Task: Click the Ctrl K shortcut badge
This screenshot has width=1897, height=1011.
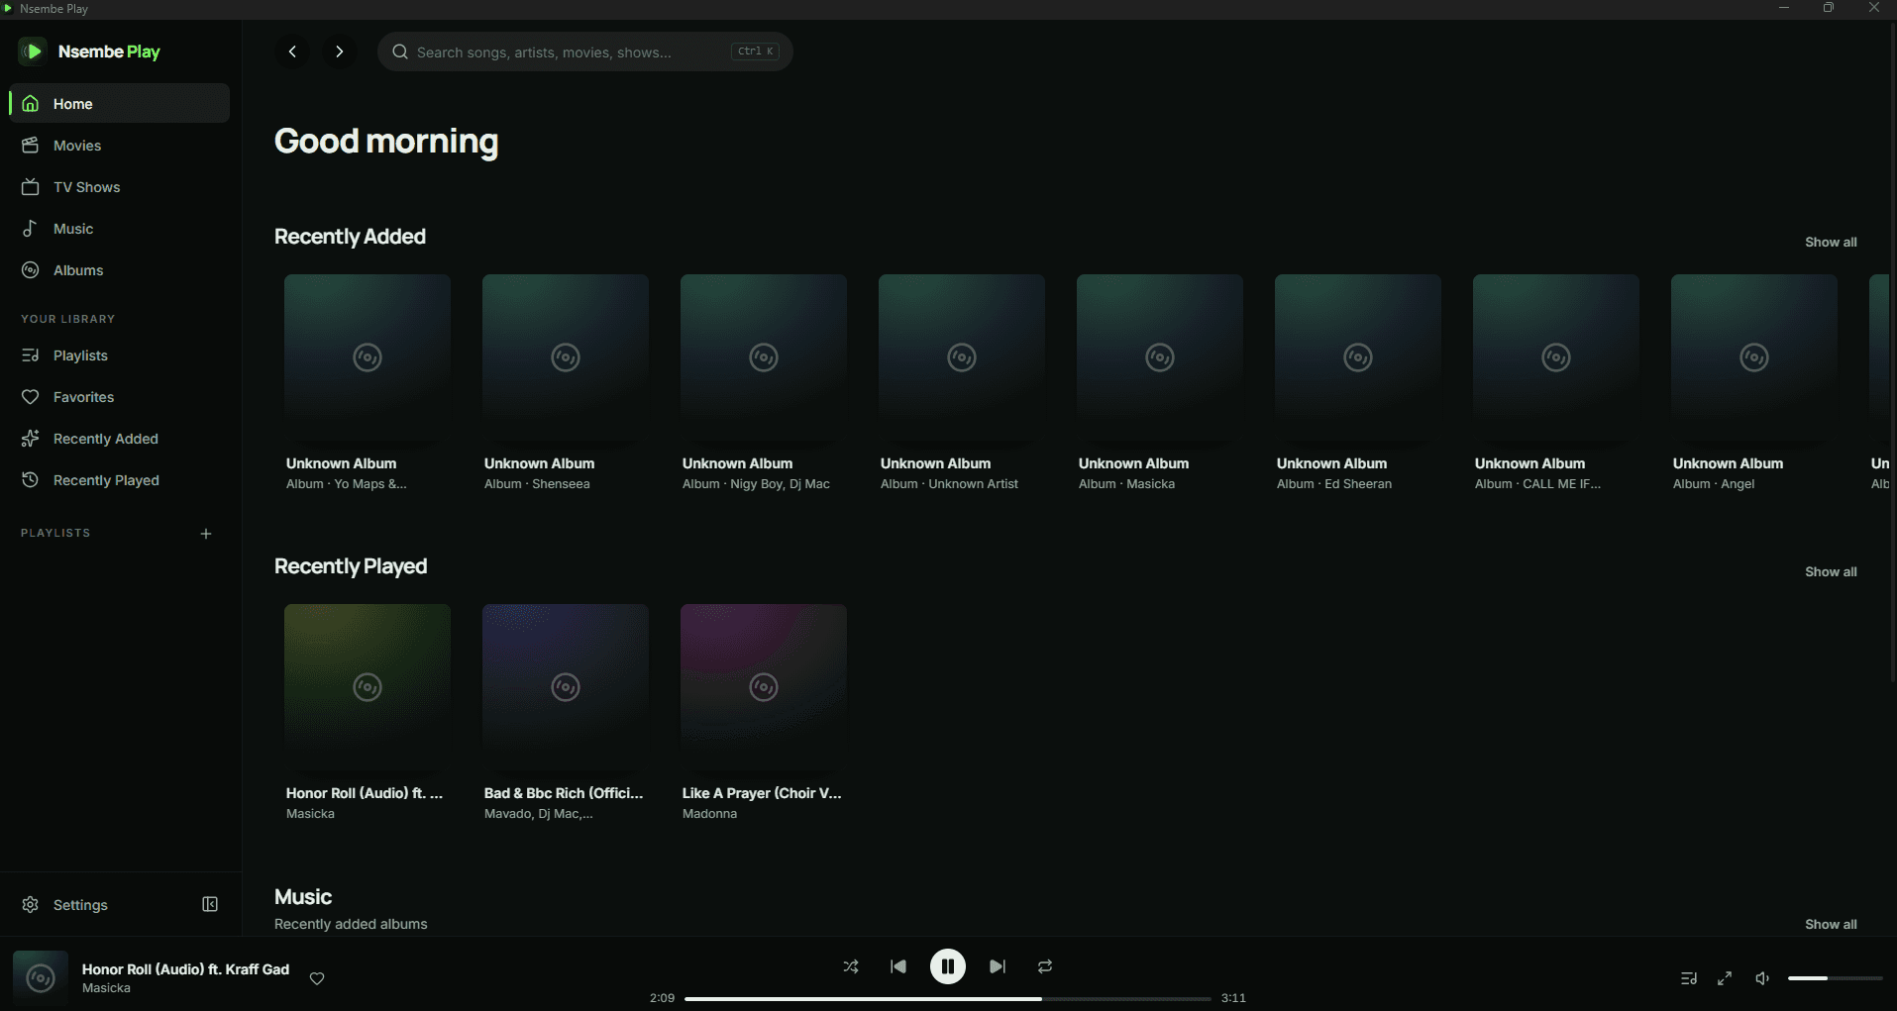Action: click(x=755, y=51)
